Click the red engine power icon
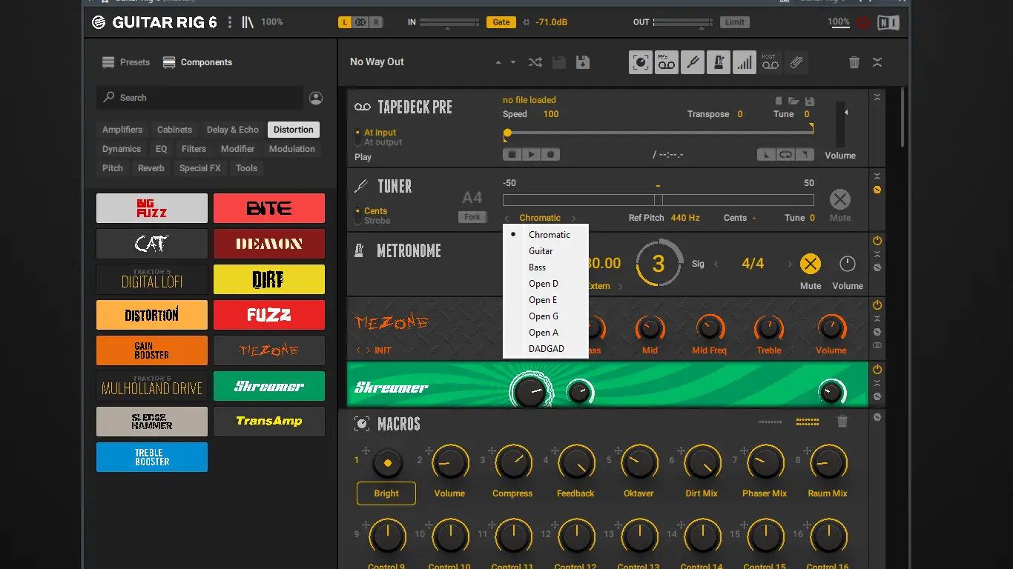 coord(862,22)
